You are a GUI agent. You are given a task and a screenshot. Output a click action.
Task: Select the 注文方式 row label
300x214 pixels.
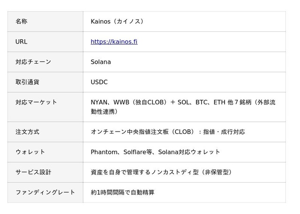coord(27,132)
